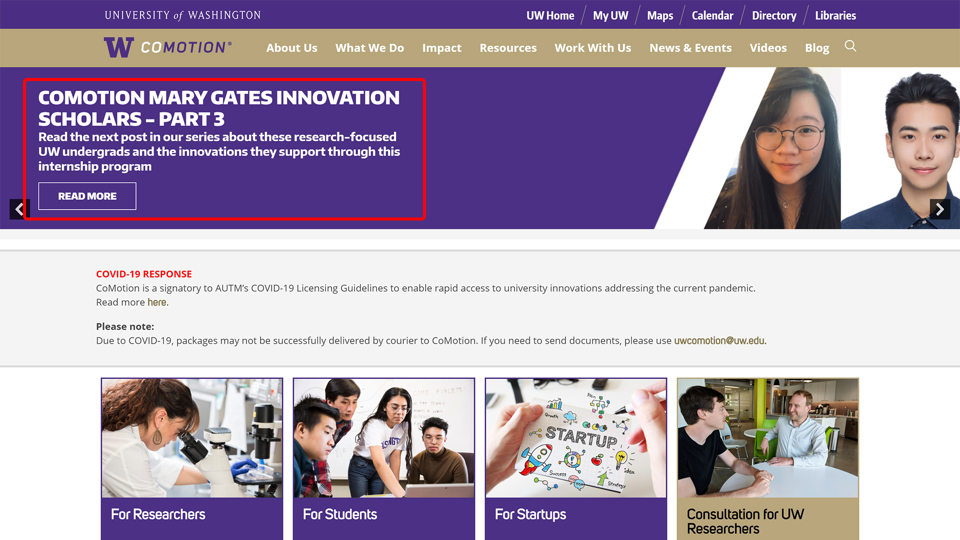Open the For Researchers card image
The image size is (960, 540).
[x=192, y=438]
